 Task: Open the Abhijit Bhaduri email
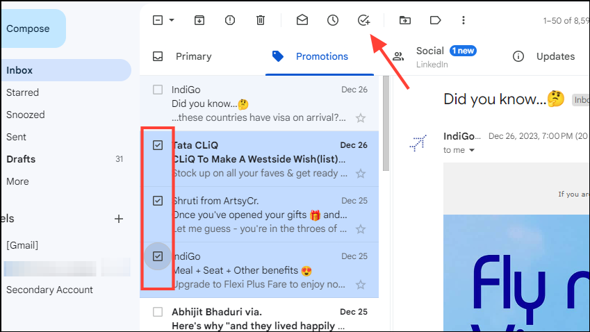coord(259,315)
